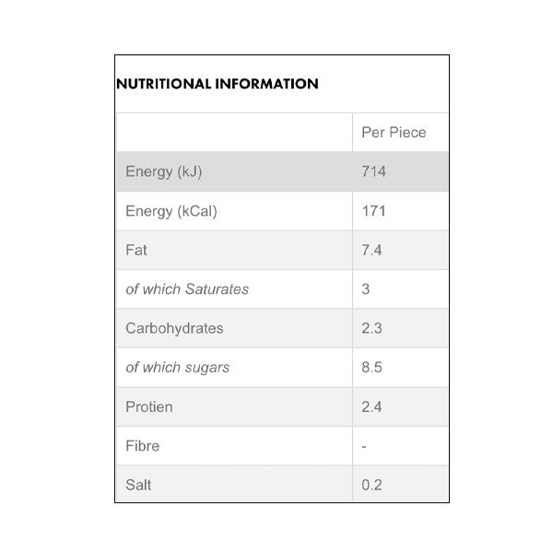This screenshot has height=553, width=553.
Task: Select the 0.2 salt value
Action: click(372, 485)
